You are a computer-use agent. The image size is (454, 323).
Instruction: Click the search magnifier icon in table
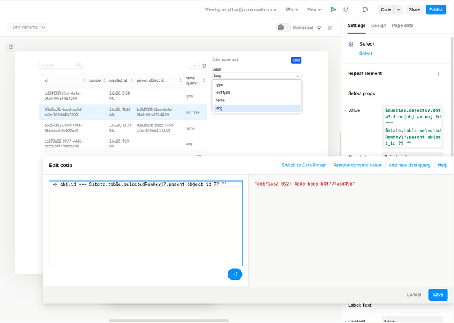pos(79,66)
